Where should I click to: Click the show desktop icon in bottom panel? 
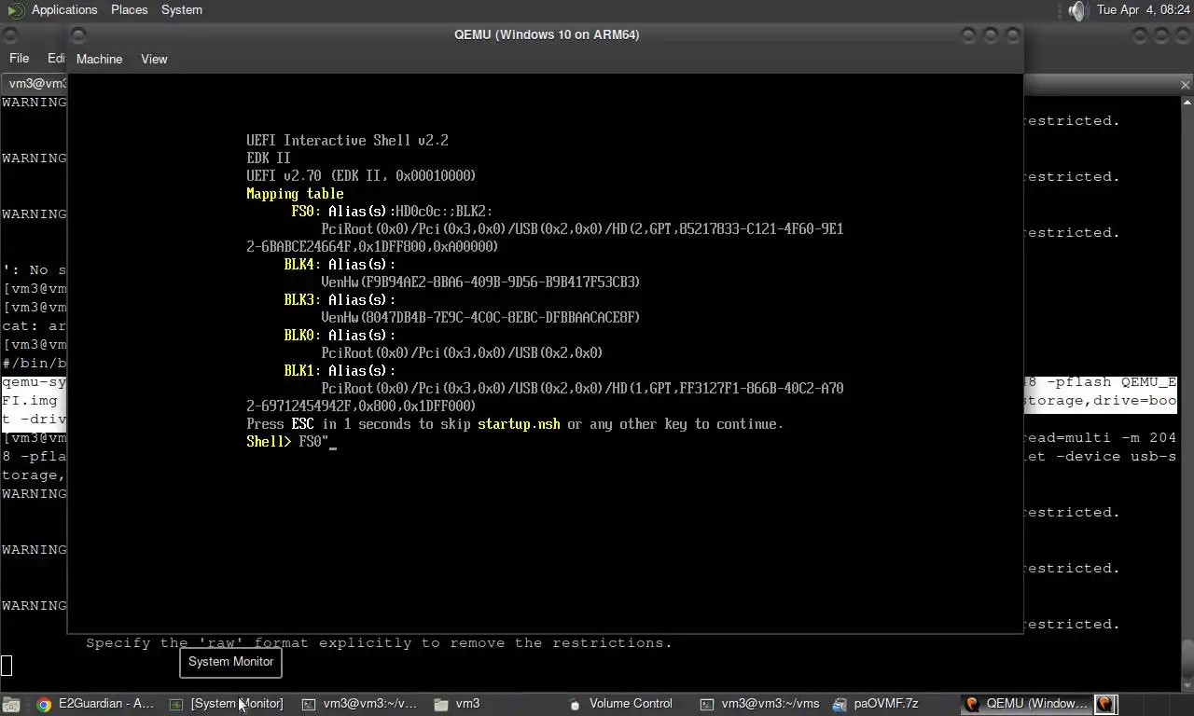[11, 704]
